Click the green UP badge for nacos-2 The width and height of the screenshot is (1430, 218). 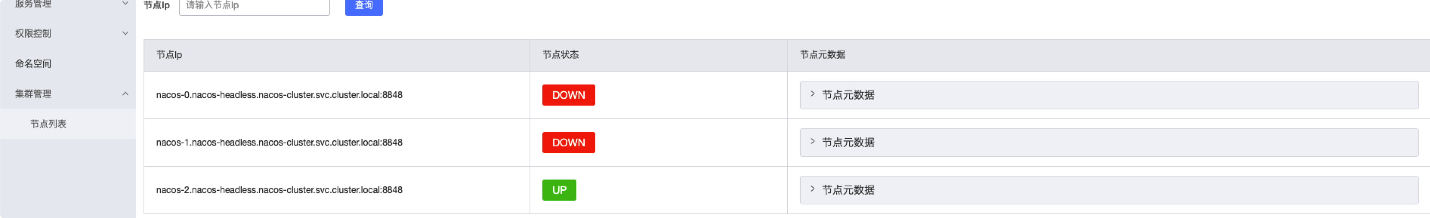[559, 190]
